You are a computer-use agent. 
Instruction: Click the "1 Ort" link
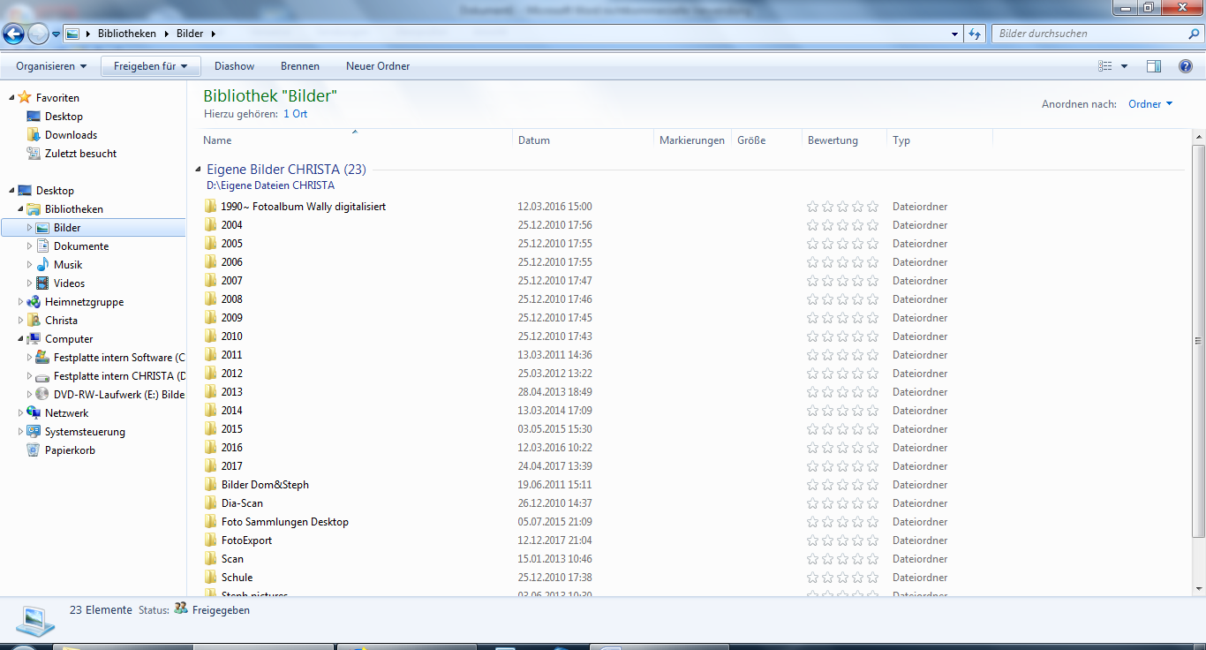point(295,114)
